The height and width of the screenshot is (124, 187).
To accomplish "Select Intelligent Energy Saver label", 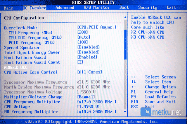I will pos(32,52).
